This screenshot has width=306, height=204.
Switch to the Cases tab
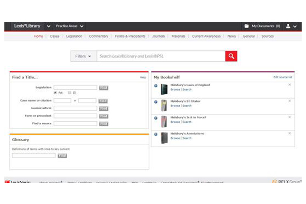pyautogui.click(x=55, y=36)
